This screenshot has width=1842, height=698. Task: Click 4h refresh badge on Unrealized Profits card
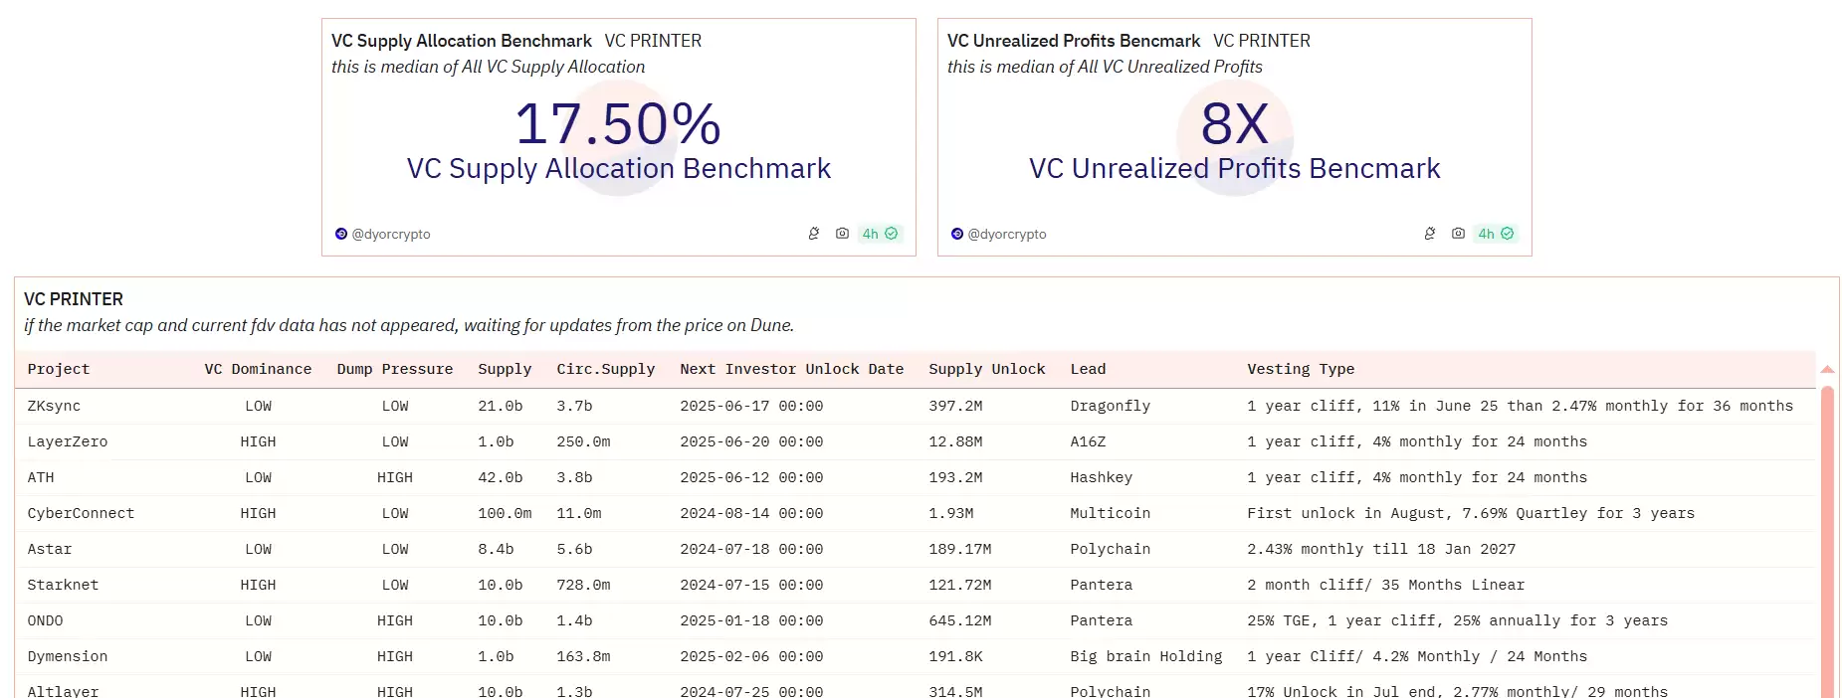(x=1496, y=234)
